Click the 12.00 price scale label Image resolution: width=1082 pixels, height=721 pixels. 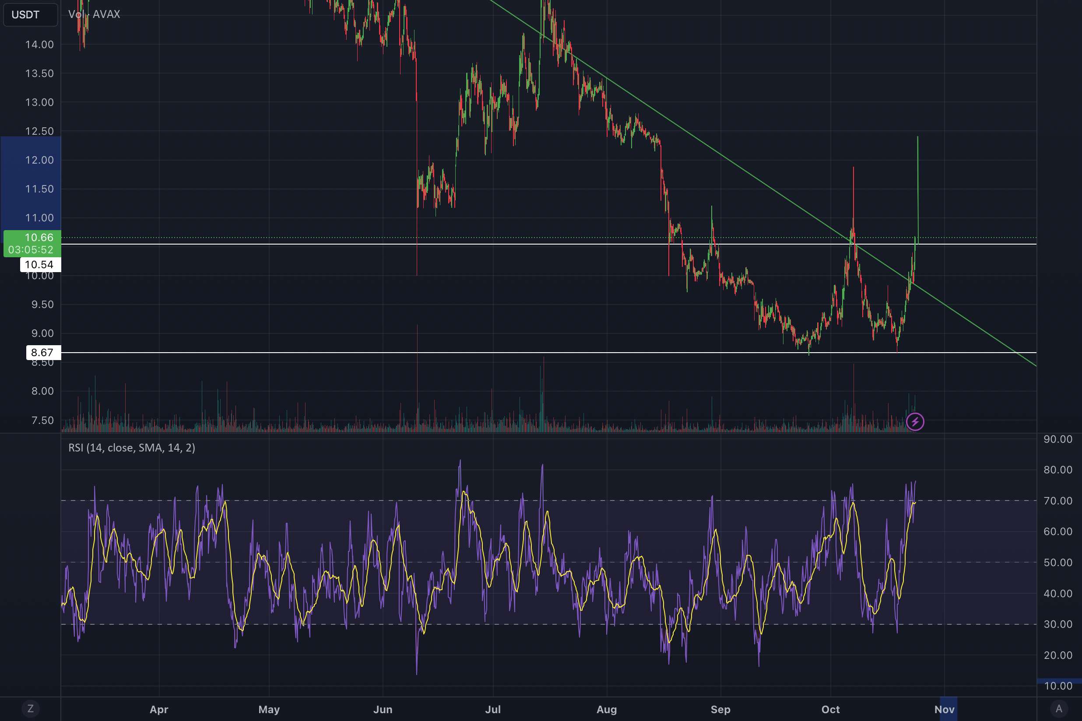pyautogui.click(x=39, y=160)
